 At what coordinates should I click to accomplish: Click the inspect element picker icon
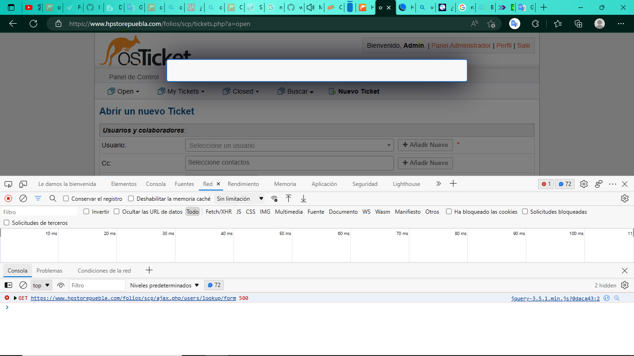pyautogui.click(x=8, y=184)
